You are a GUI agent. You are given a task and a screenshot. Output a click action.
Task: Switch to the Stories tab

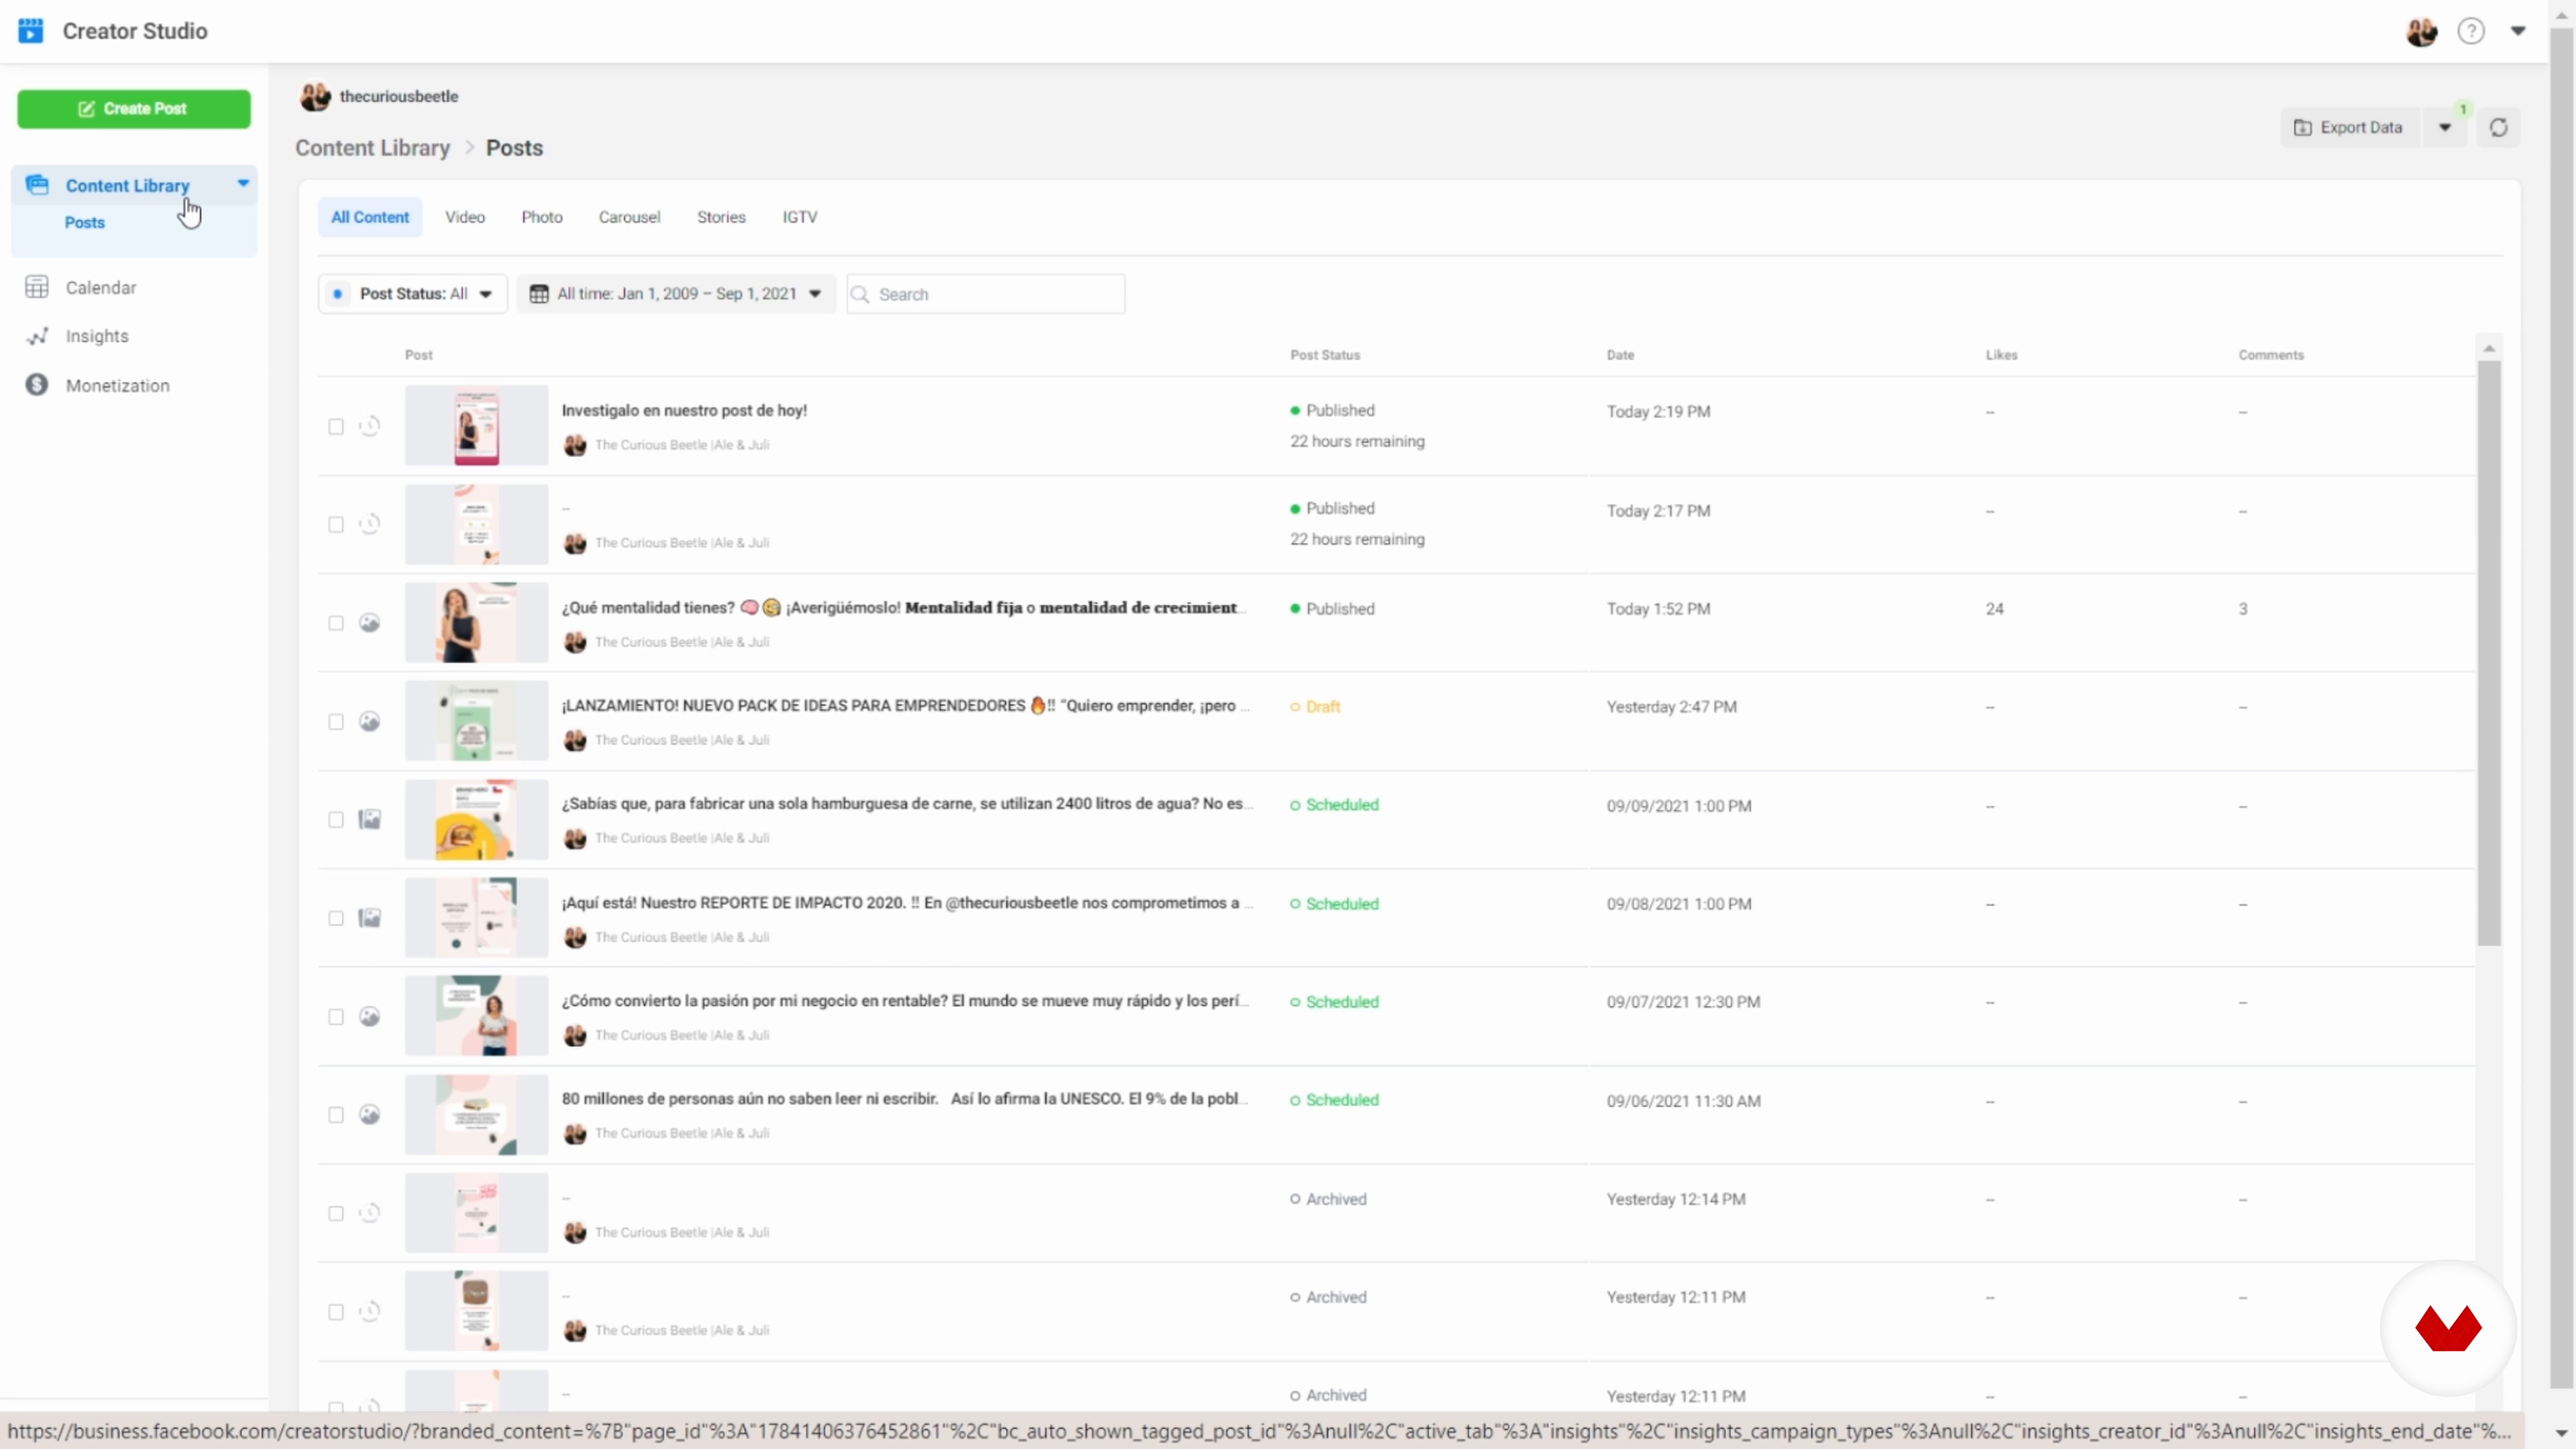click(721, 217)
